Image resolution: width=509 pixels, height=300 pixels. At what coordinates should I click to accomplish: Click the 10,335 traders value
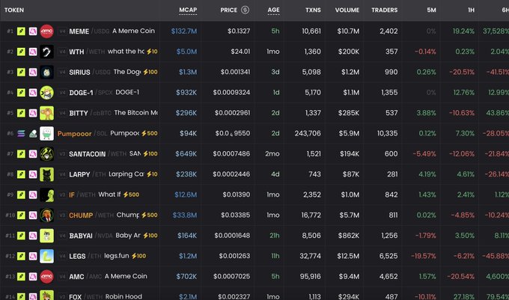[387, 133]
